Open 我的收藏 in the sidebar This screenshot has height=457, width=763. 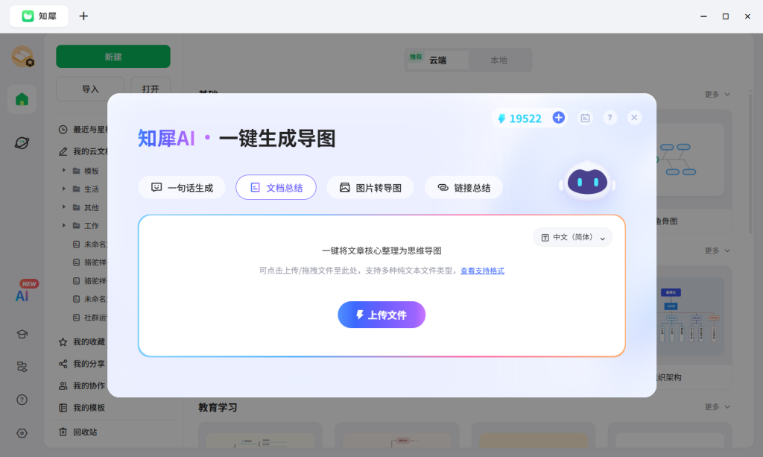[82, 341]
